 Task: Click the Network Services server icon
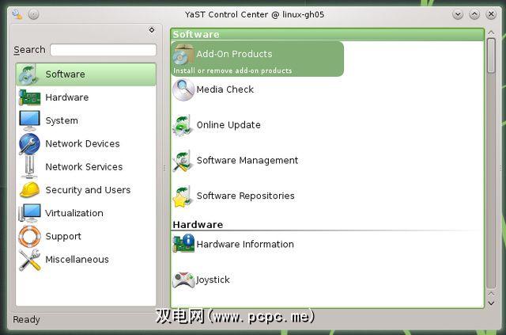[29, 167]
